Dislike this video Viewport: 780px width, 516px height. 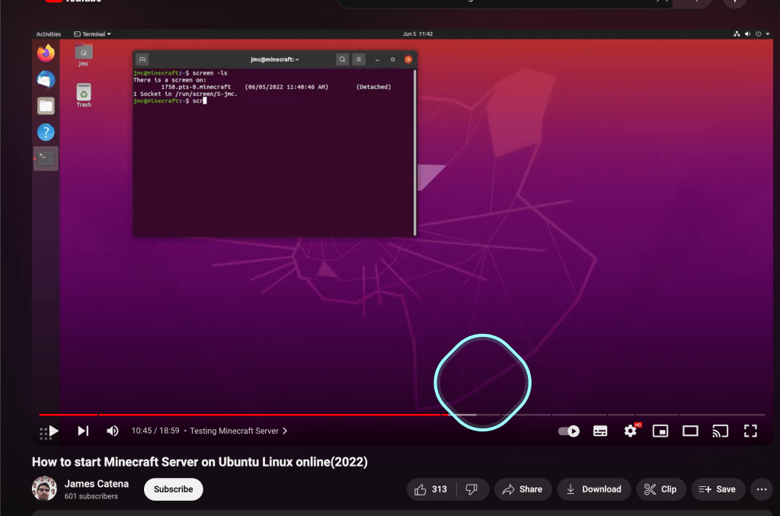pyautogui.click(x=472, y=489)
